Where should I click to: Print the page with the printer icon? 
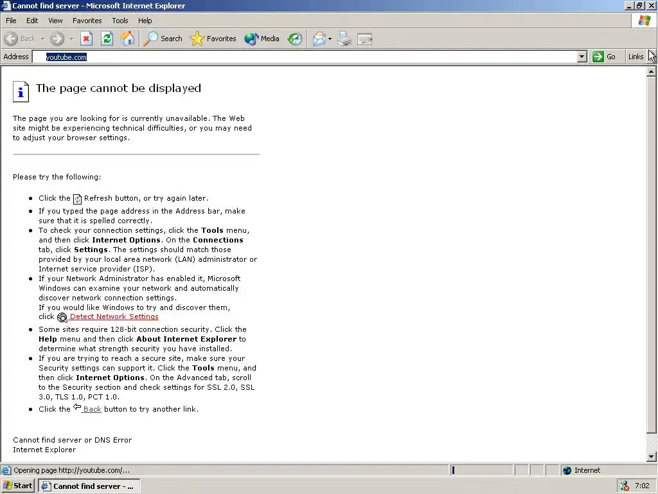[x=344, y=39]
